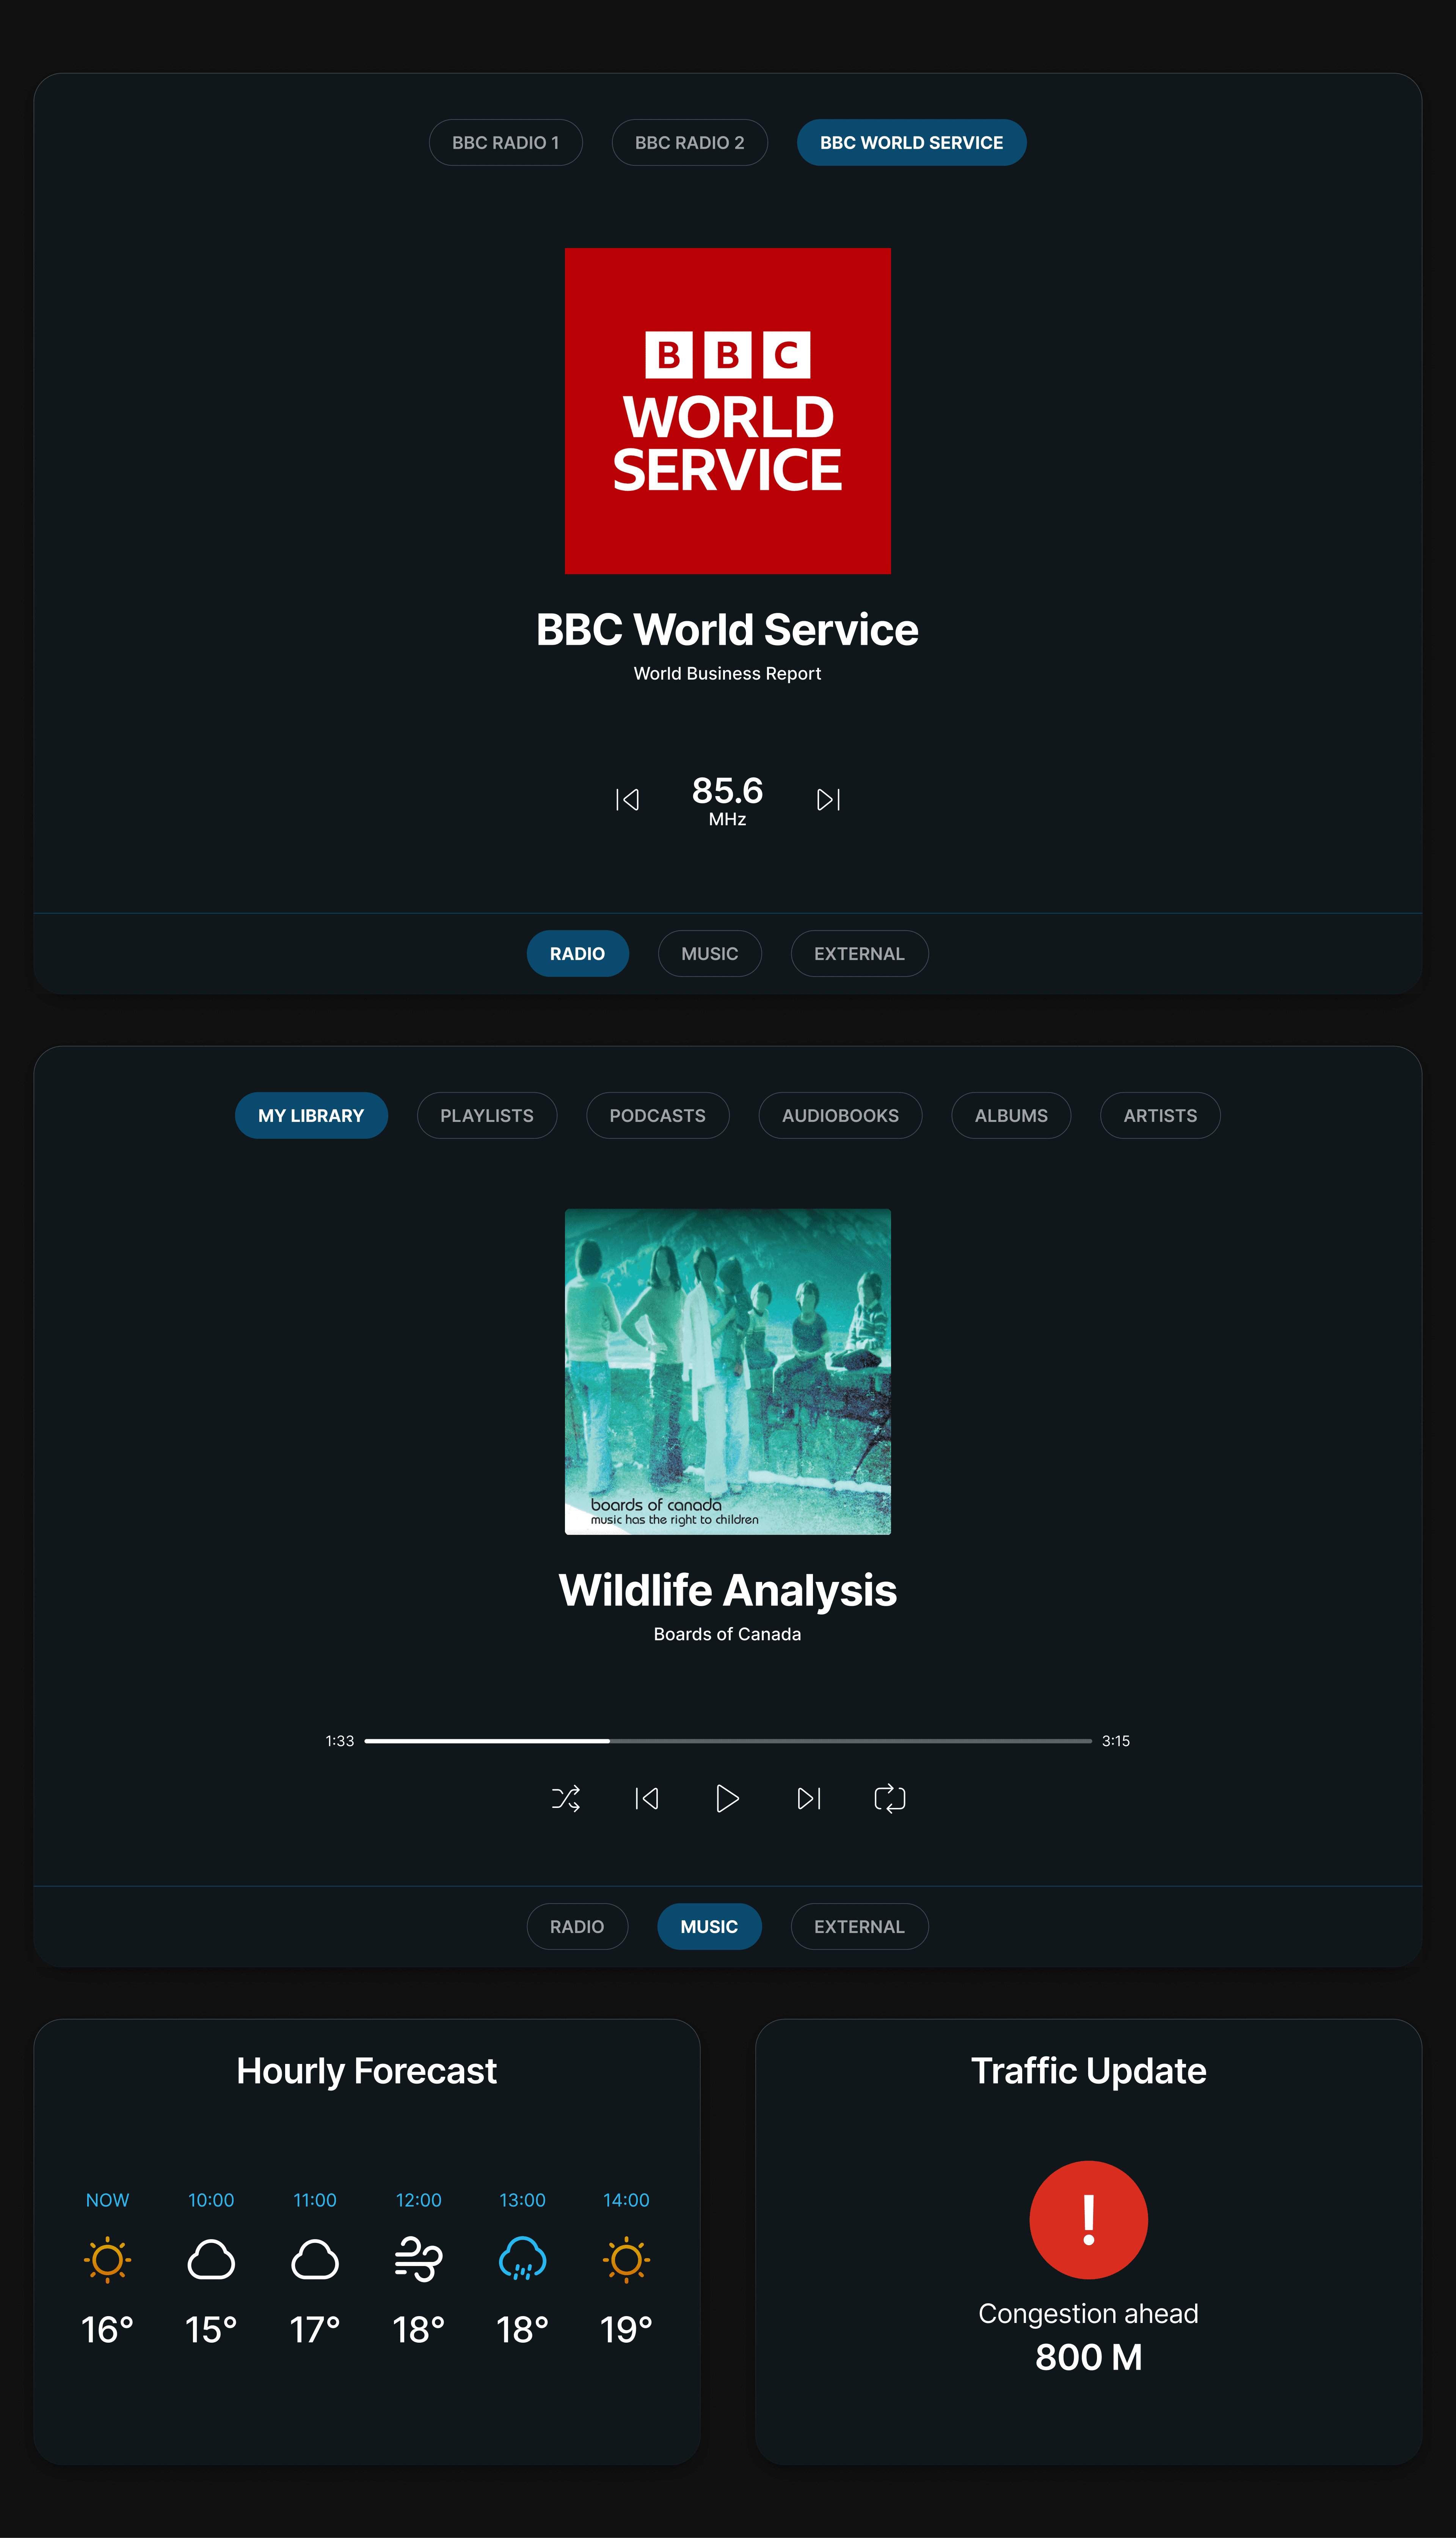This screenshot has width=1456, height=2538.
Task: Click the rainy 13:00 forecast icon
Action: pyautogui.click(x=522, y=2259)
